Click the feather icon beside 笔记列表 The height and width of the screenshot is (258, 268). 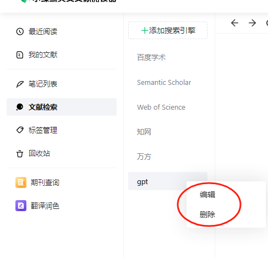20,84
